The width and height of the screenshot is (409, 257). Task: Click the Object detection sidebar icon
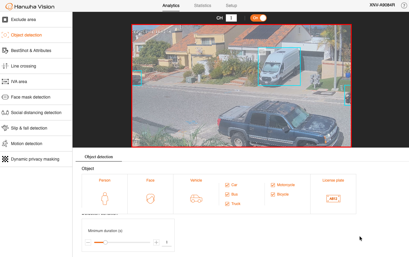coord(5,35)
